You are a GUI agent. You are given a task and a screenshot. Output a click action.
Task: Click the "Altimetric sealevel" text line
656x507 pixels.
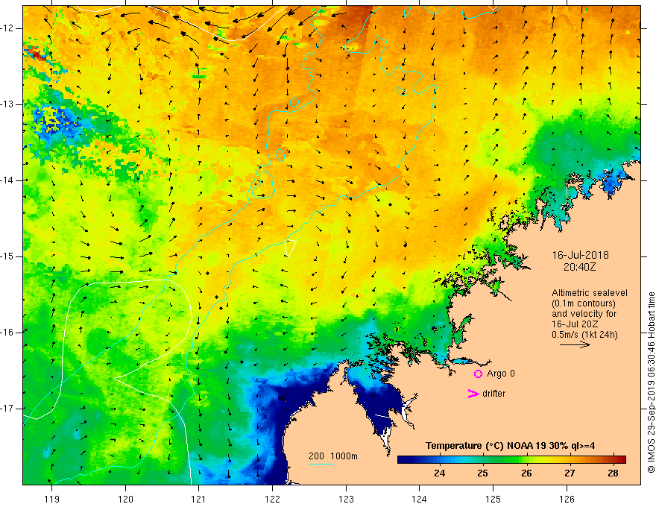(590, 293)
